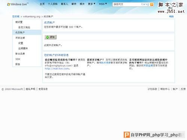Click the orange Bing search icon
The height and width of the screenshot is (140, 187).
coord(151,4)
